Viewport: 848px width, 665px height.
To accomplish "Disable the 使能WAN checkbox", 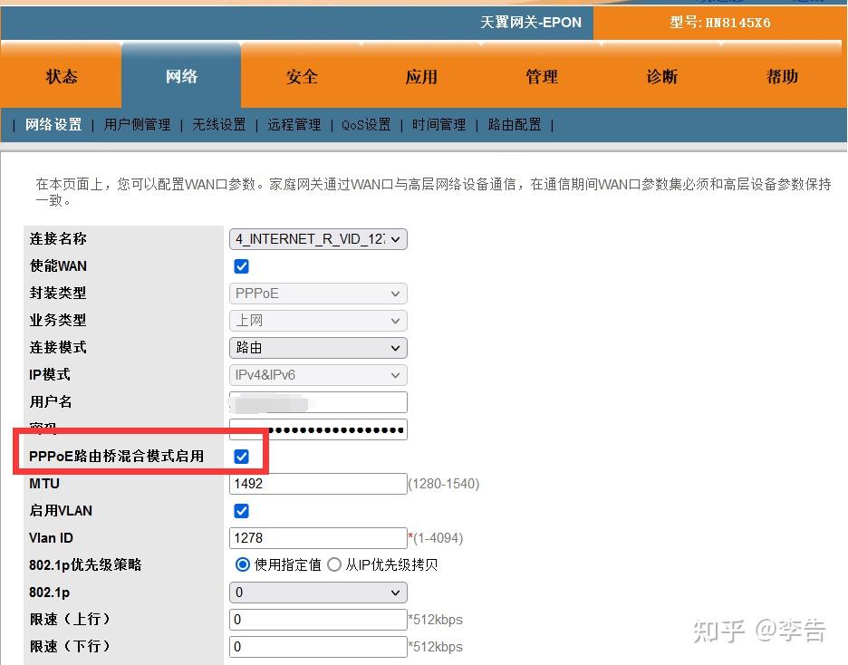I will [x=241, y=266].
